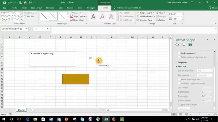Switch to the Home tab
Viewport: 218px width, 122px height.
(x=14, y=8)
